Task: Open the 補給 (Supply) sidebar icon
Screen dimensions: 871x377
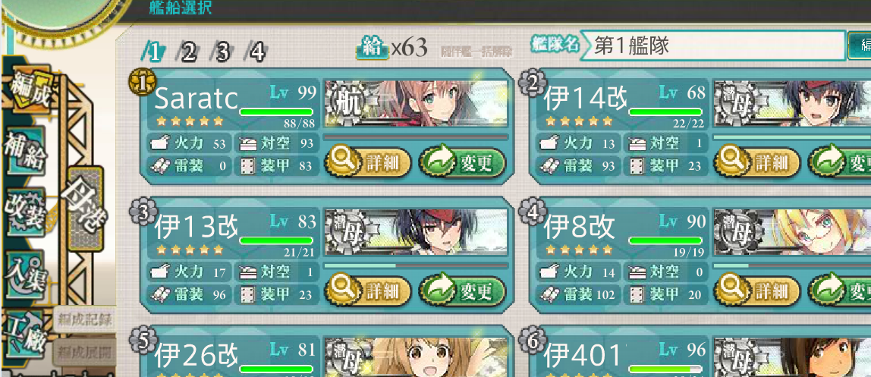Action: pyautogui.click(x=26, y=151)
